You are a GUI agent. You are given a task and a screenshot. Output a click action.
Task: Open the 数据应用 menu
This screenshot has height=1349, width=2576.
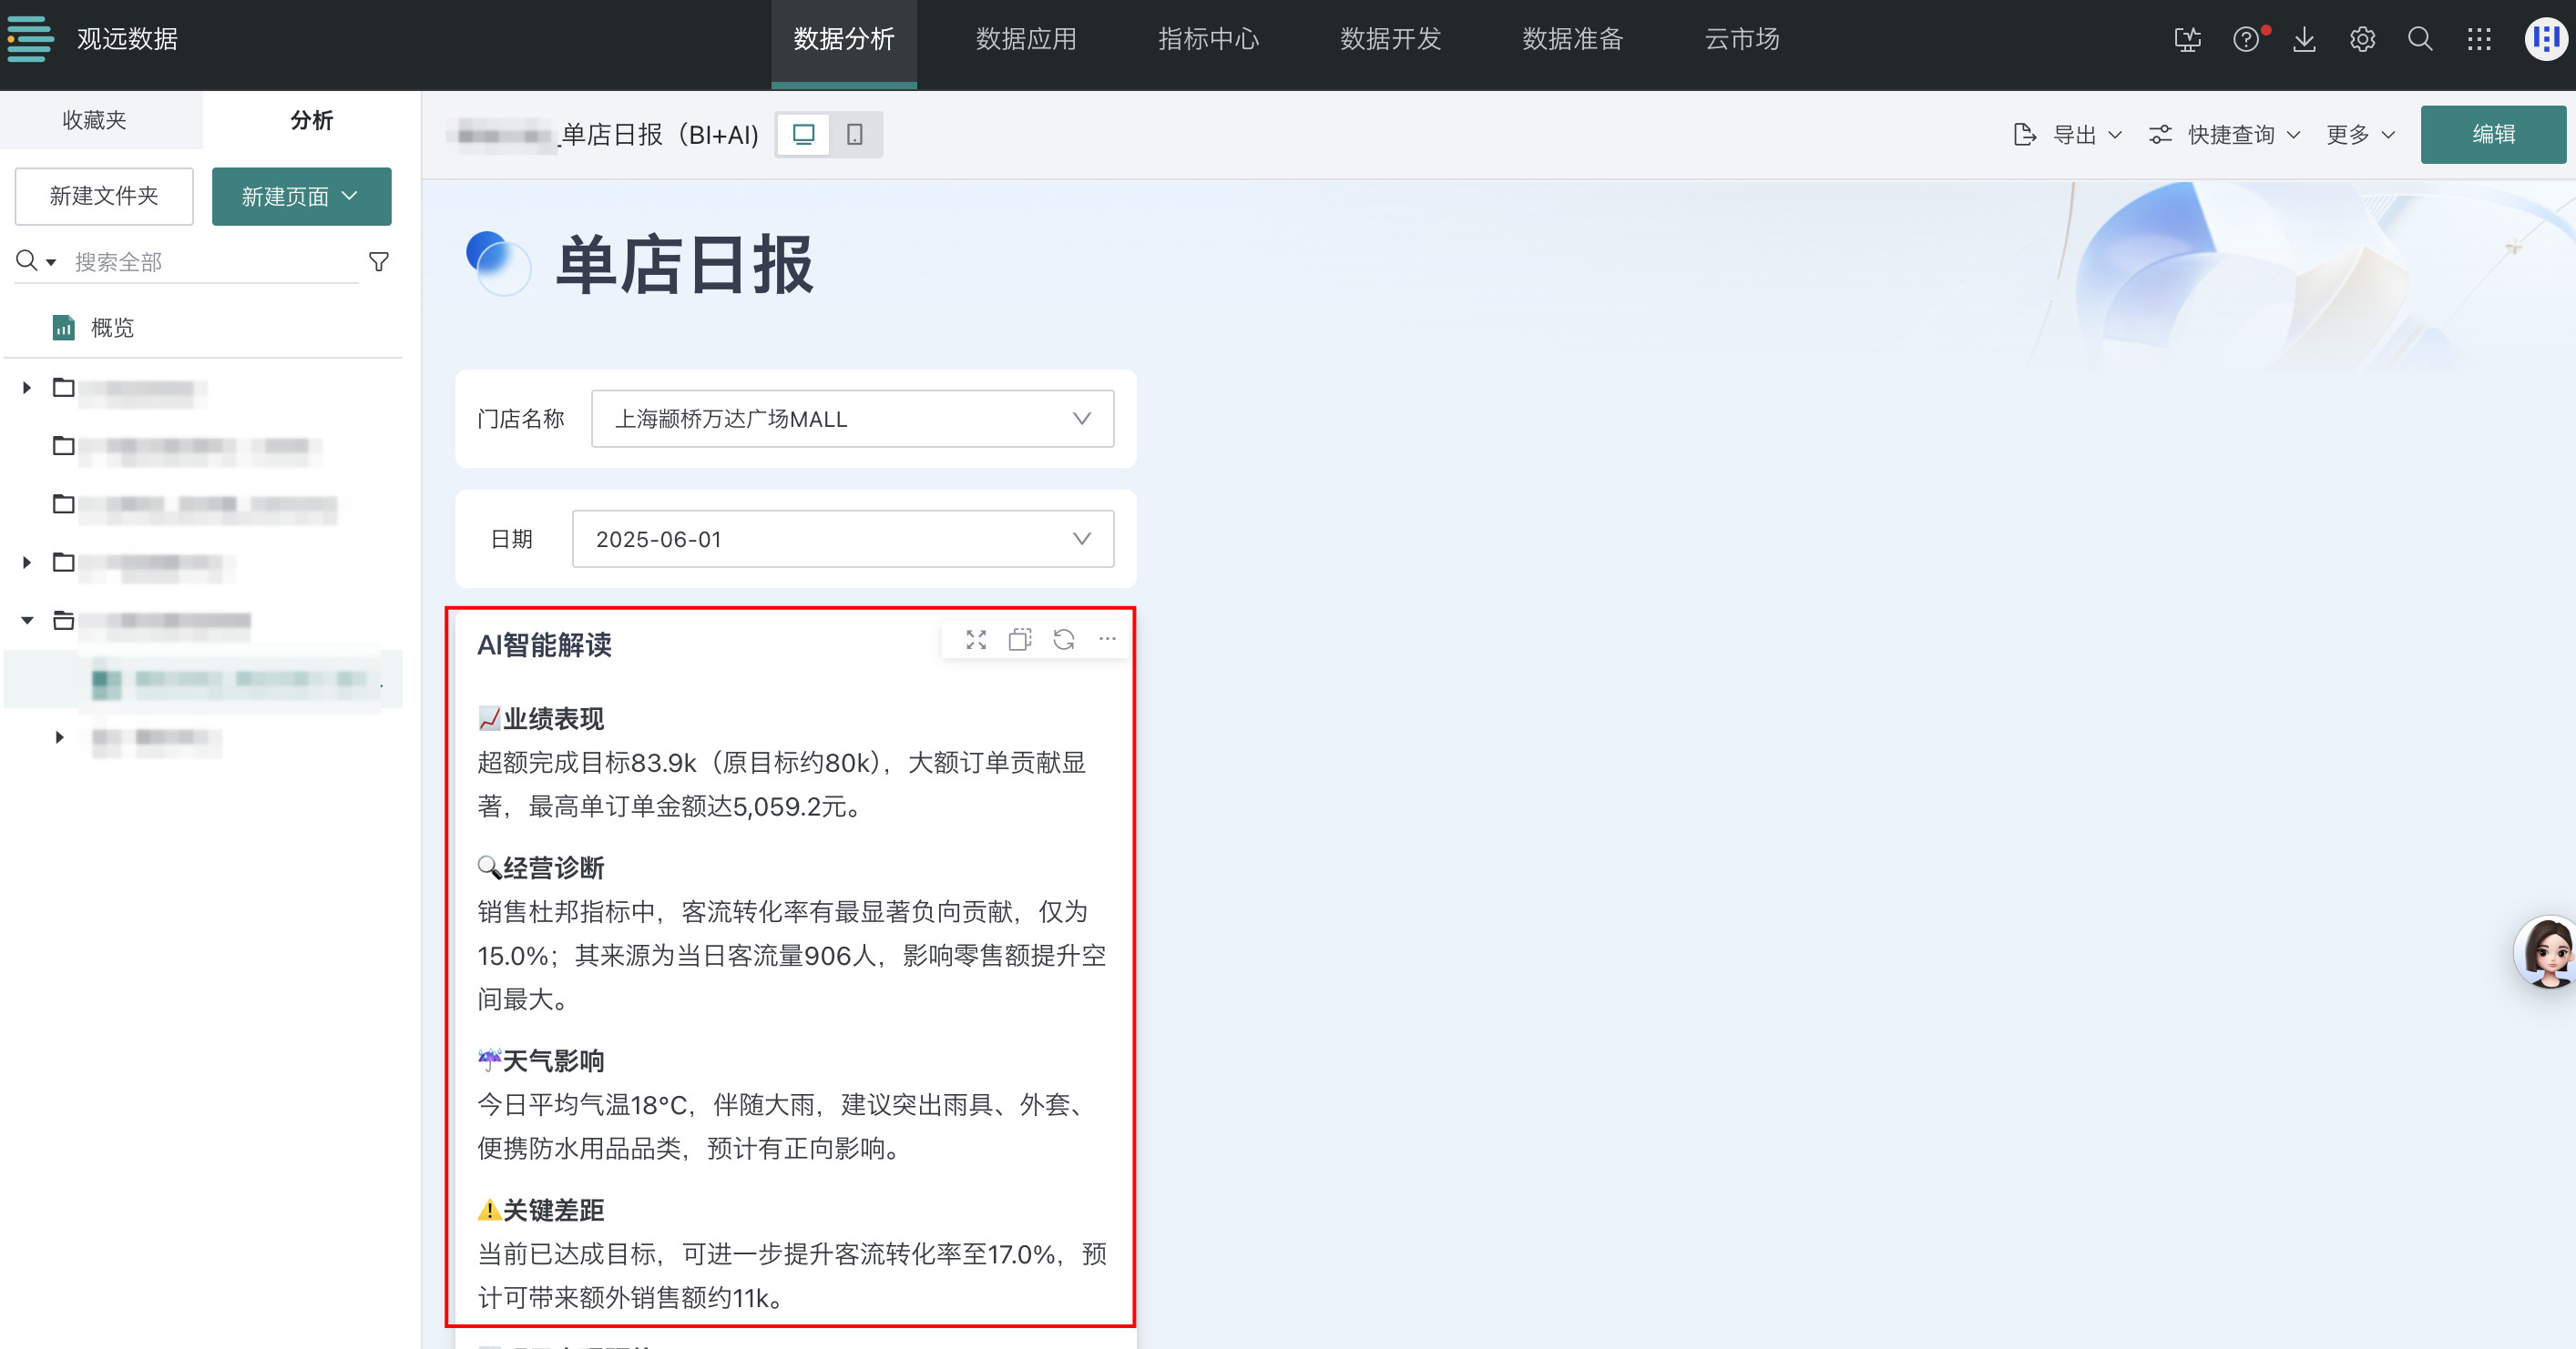1026,39
